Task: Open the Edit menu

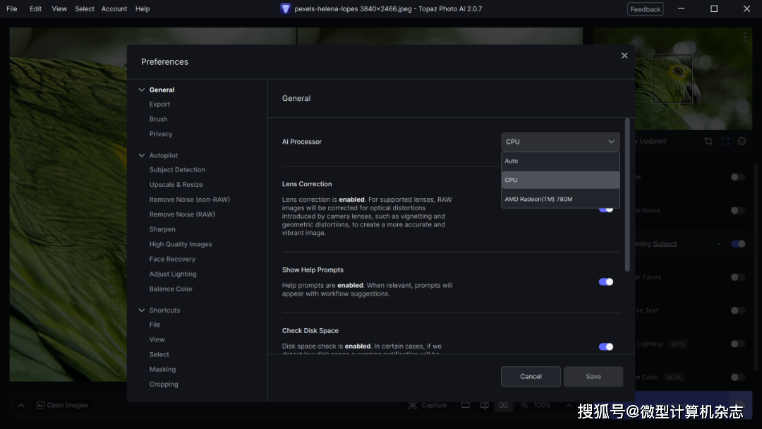Action: click(35, 8)
